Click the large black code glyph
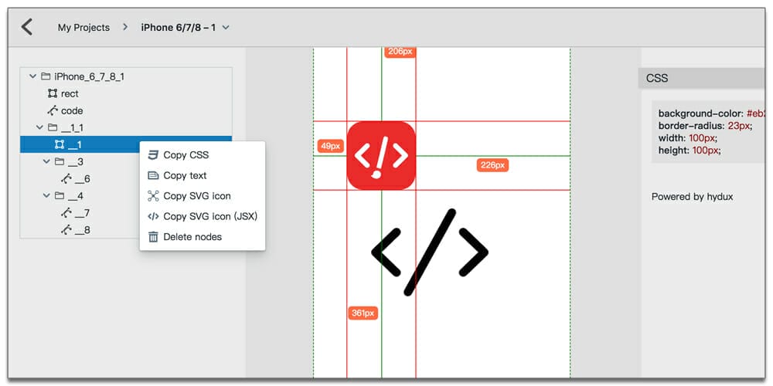The height and width of the screenshot is (386, 773). coord(430,252)
